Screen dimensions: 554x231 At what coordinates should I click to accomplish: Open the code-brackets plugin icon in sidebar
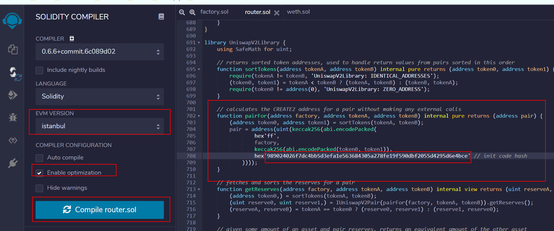tap(13, 140)
